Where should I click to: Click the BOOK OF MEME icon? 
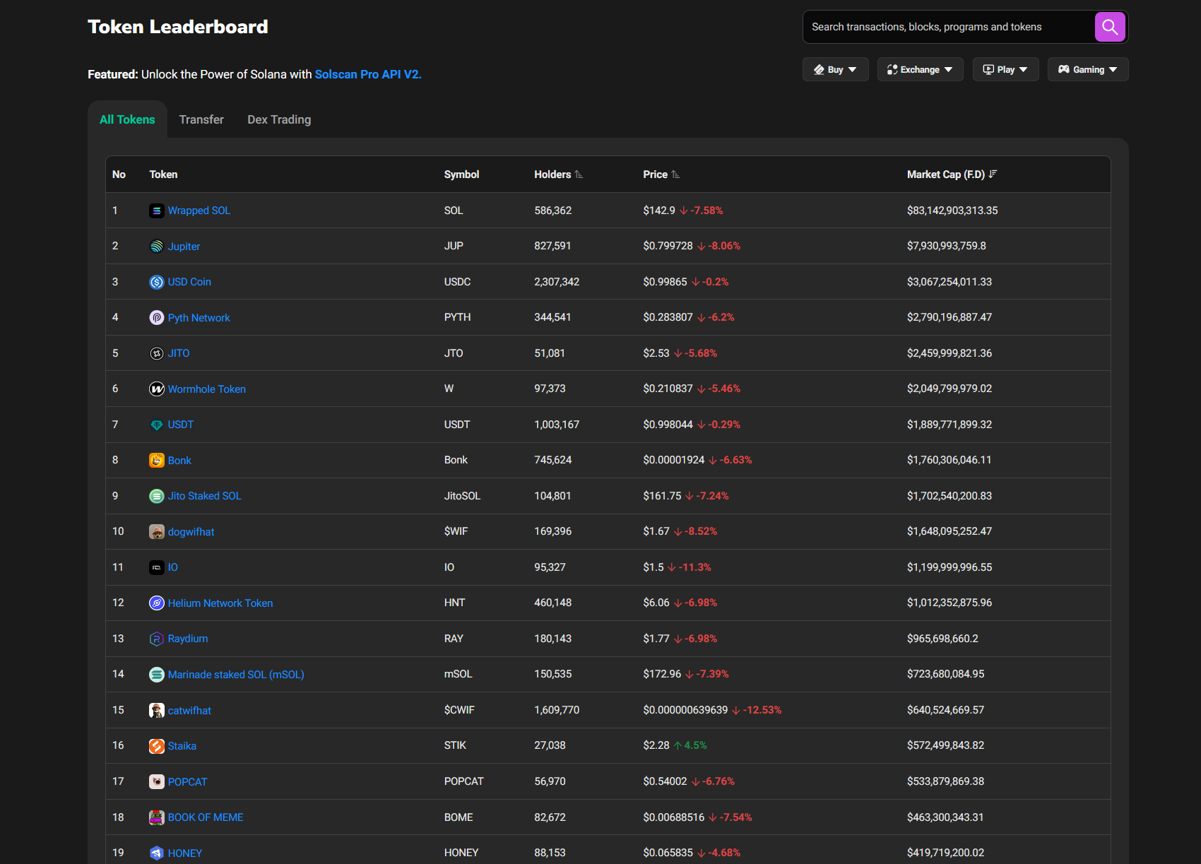(x=157, y=817)
